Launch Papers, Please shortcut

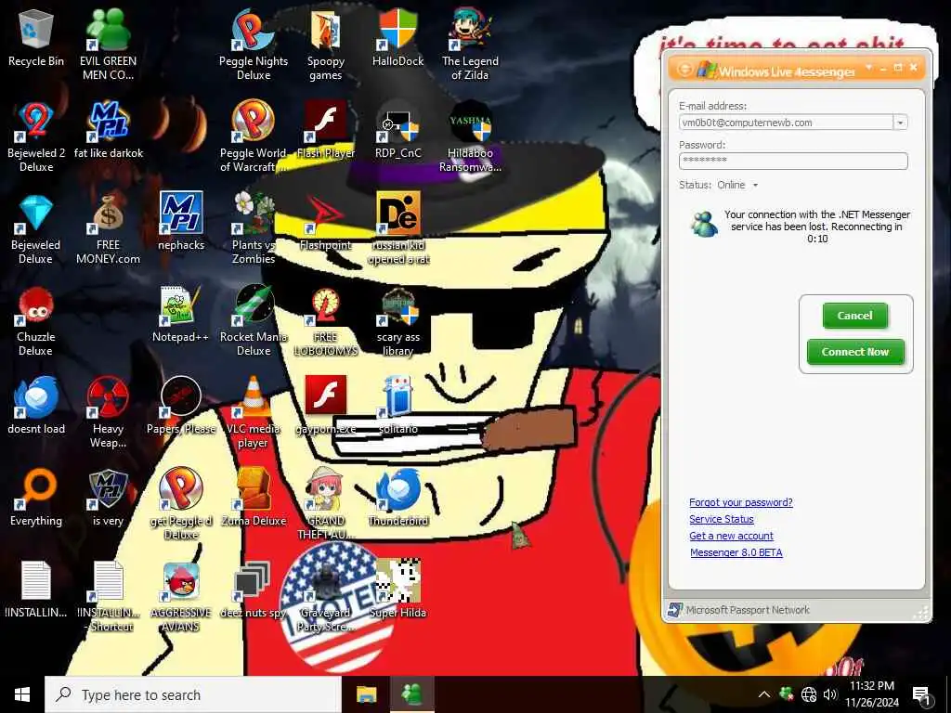(x=181, y=405)
